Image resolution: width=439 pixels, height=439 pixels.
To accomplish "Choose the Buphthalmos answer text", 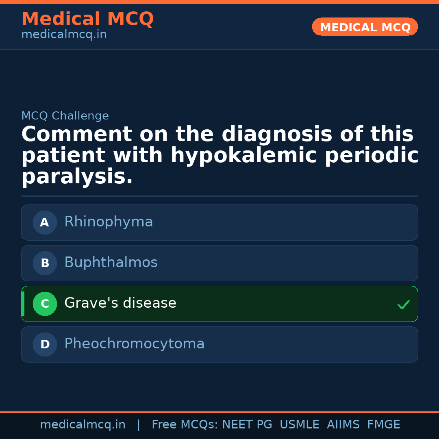I will 111,263.
